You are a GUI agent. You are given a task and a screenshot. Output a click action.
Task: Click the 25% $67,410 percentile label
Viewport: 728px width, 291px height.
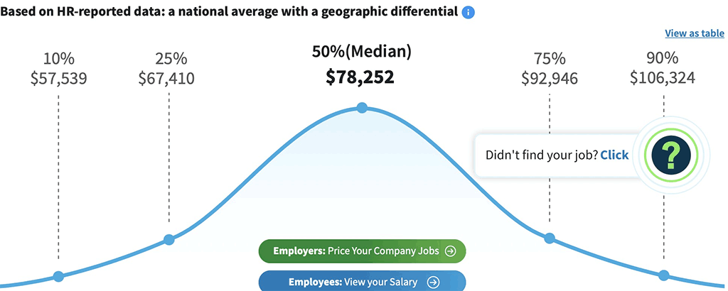[166, 69]
